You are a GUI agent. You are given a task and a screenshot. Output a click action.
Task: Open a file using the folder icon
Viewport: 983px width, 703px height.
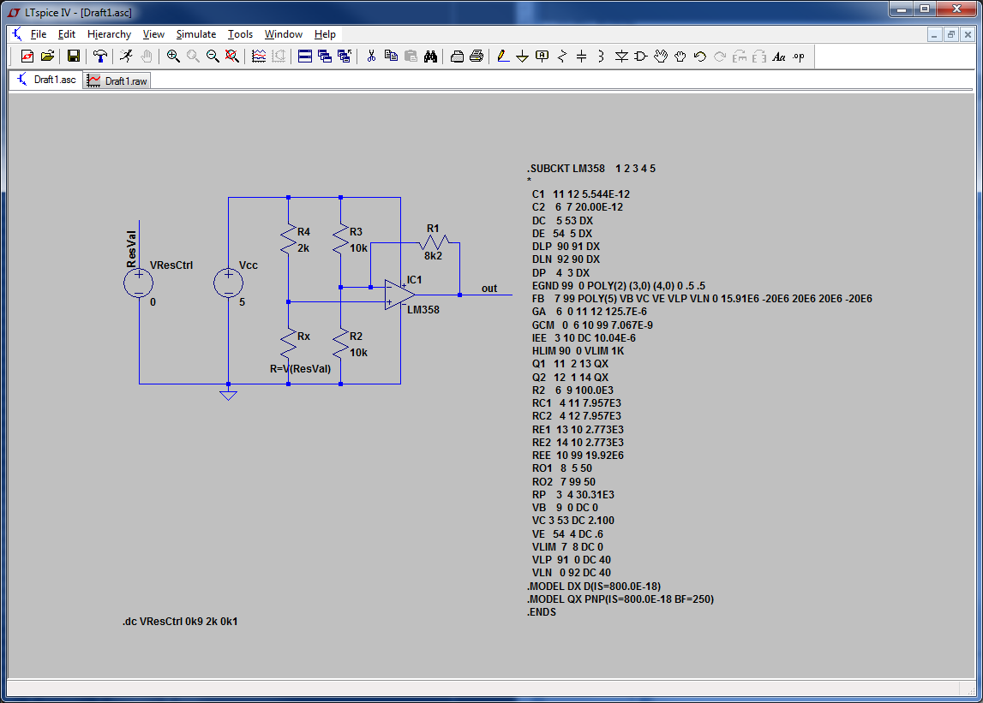coord(47,57)
